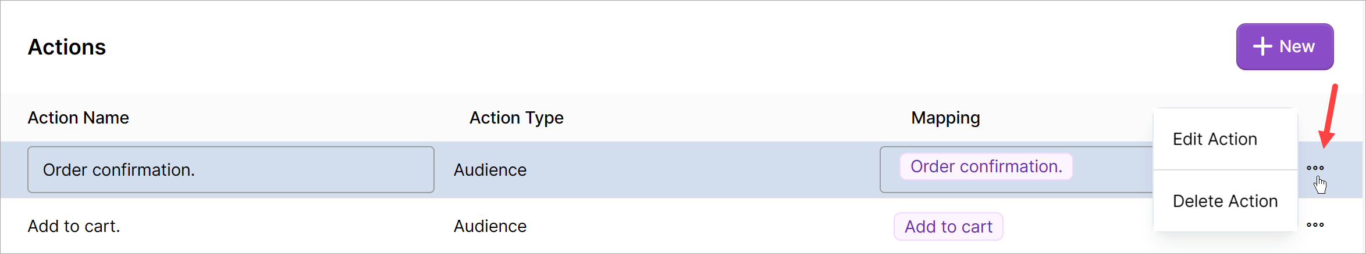This screenshot has height=254, width=1366.
Task: Open three-dot menu for Order confirmation row
Action: 1315,168
